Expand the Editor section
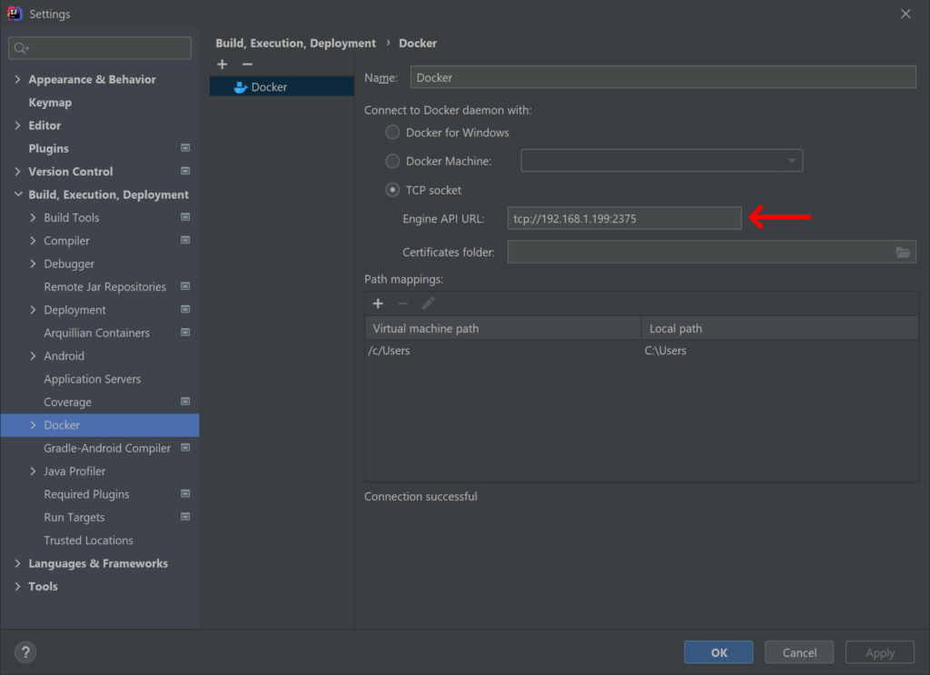 tap(17, 125)
